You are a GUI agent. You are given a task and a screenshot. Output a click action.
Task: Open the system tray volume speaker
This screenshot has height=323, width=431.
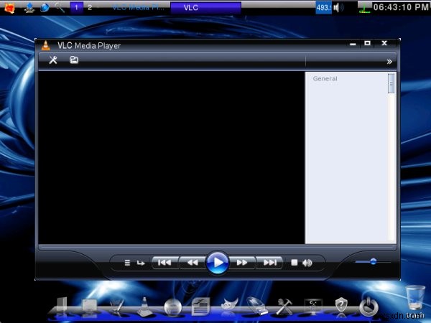pyautogui.click(x=338, y=7)
